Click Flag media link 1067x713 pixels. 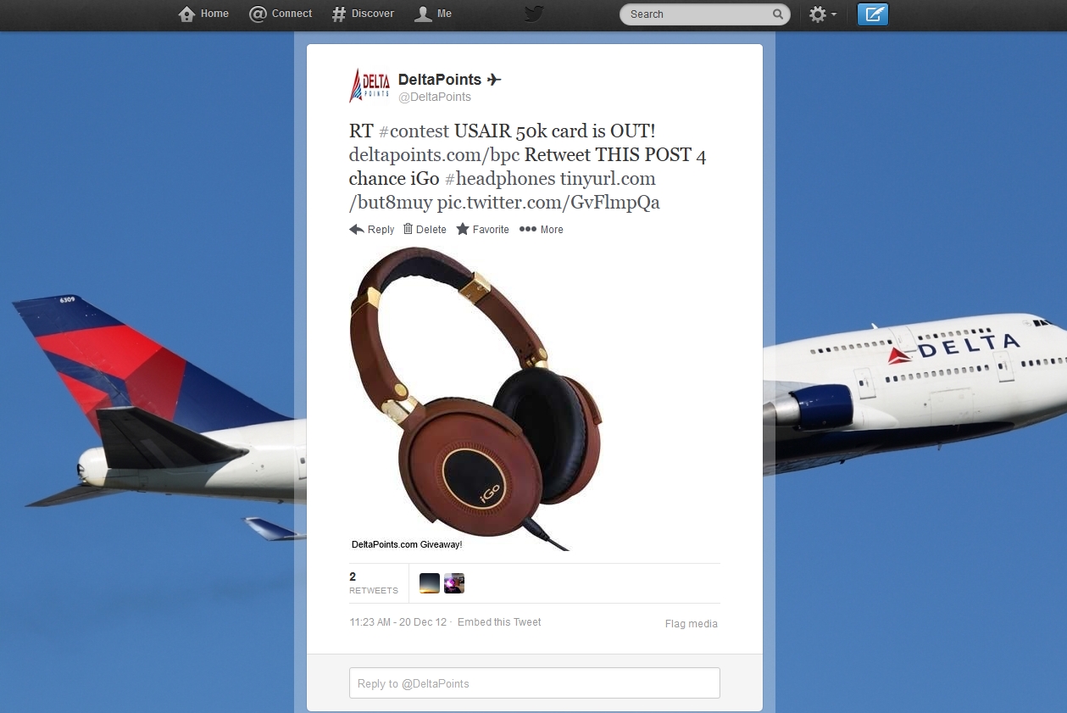point(692,624)
